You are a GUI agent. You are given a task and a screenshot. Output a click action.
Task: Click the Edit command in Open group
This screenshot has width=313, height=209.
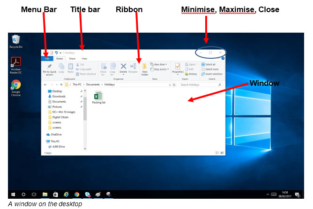pyautogui.click(x=189, y=70)
